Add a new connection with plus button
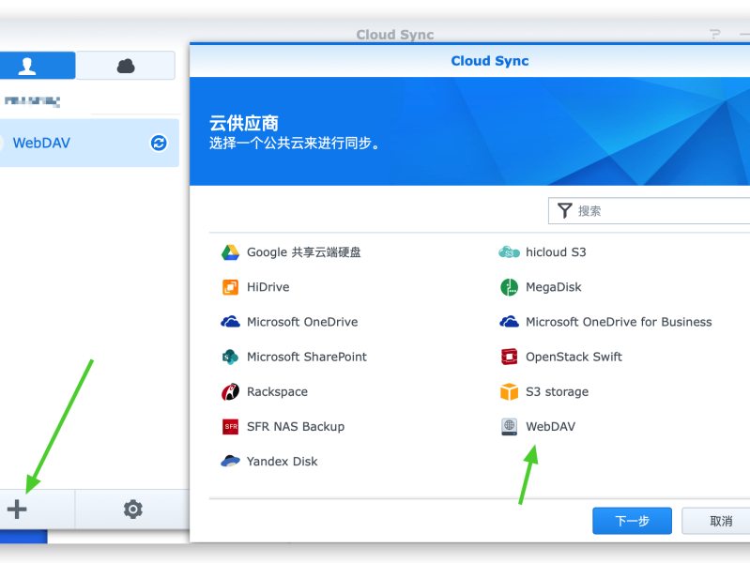This screenshot has height=563, width=750. point(17,509)
